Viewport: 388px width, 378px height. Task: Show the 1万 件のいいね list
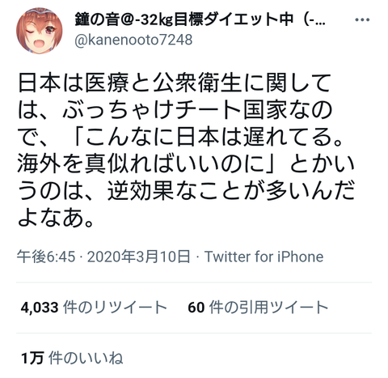[x=72, y=358]
